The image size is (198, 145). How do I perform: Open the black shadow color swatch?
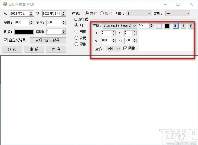pyautogui.click(x=167, y=26)
